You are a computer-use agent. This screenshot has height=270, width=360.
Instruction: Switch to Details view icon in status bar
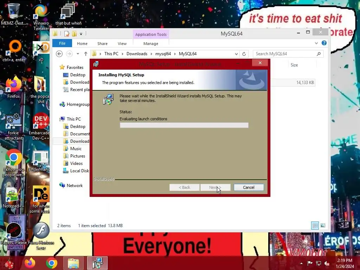tap(315, 225)
